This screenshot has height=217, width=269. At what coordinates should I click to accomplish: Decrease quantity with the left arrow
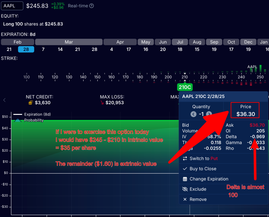194,114
